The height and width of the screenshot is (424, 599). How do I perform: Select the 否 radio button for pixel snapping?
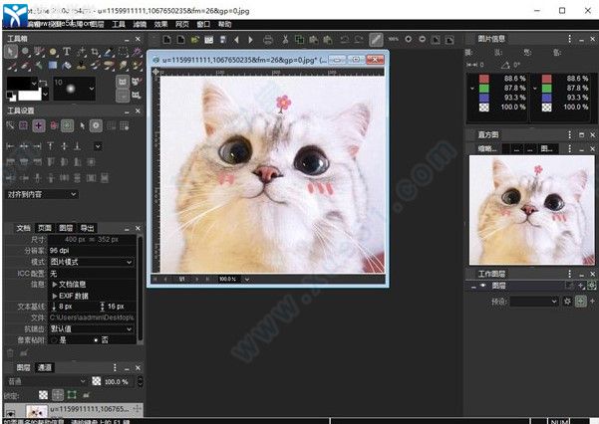coord(96,340)
